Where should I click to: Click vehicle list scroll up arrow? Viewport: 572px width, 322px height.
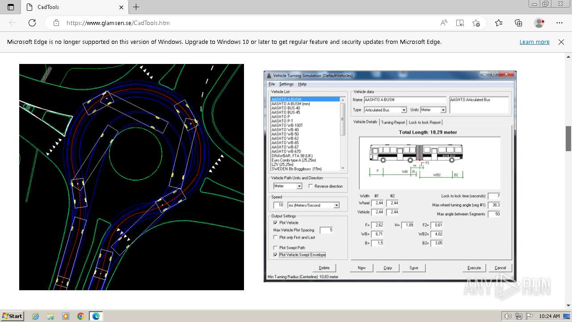343,99
